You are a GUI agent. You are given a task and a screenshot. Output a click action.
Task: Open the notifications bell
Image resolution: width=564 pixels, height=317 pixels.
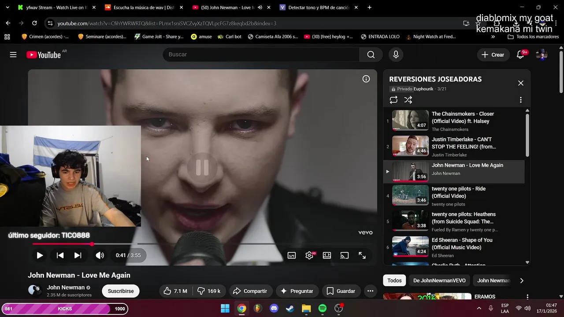[x=520, y=55]
